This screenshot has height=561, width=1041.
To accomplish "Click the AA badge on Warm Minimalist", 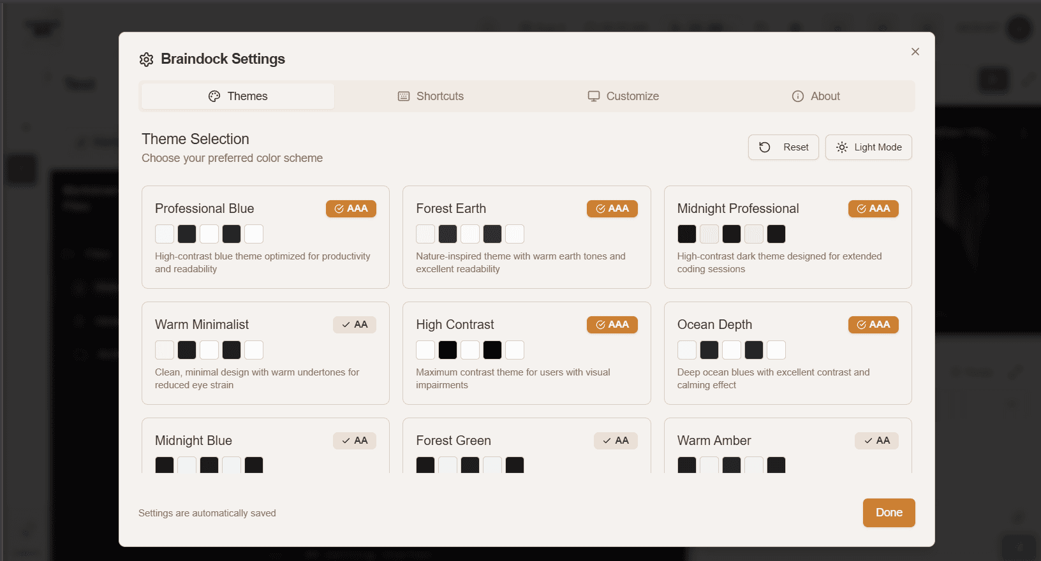I will [355, 324].
